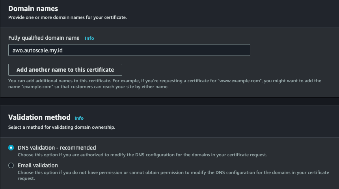
Task: Click the 'Provide one or more domain names' subtitle
Action: pos(67,17)
